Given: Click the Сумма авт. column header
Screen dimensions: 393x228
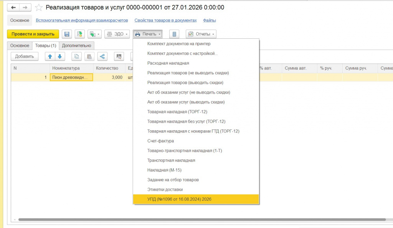Looking at the screenshot, I should tap(299, 68).
